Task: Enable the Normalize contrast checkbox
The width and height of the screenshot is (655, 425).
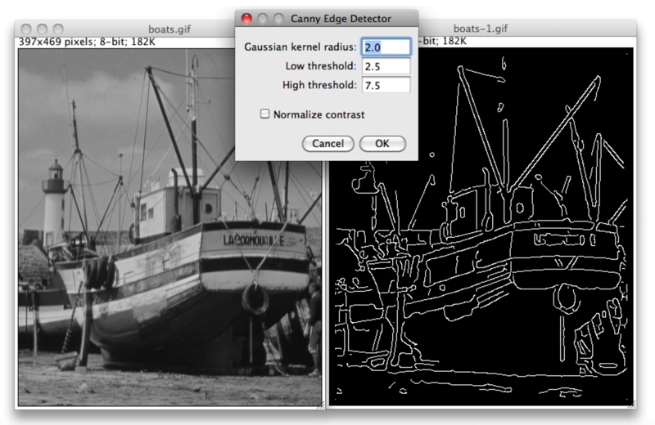Action: 264,114
